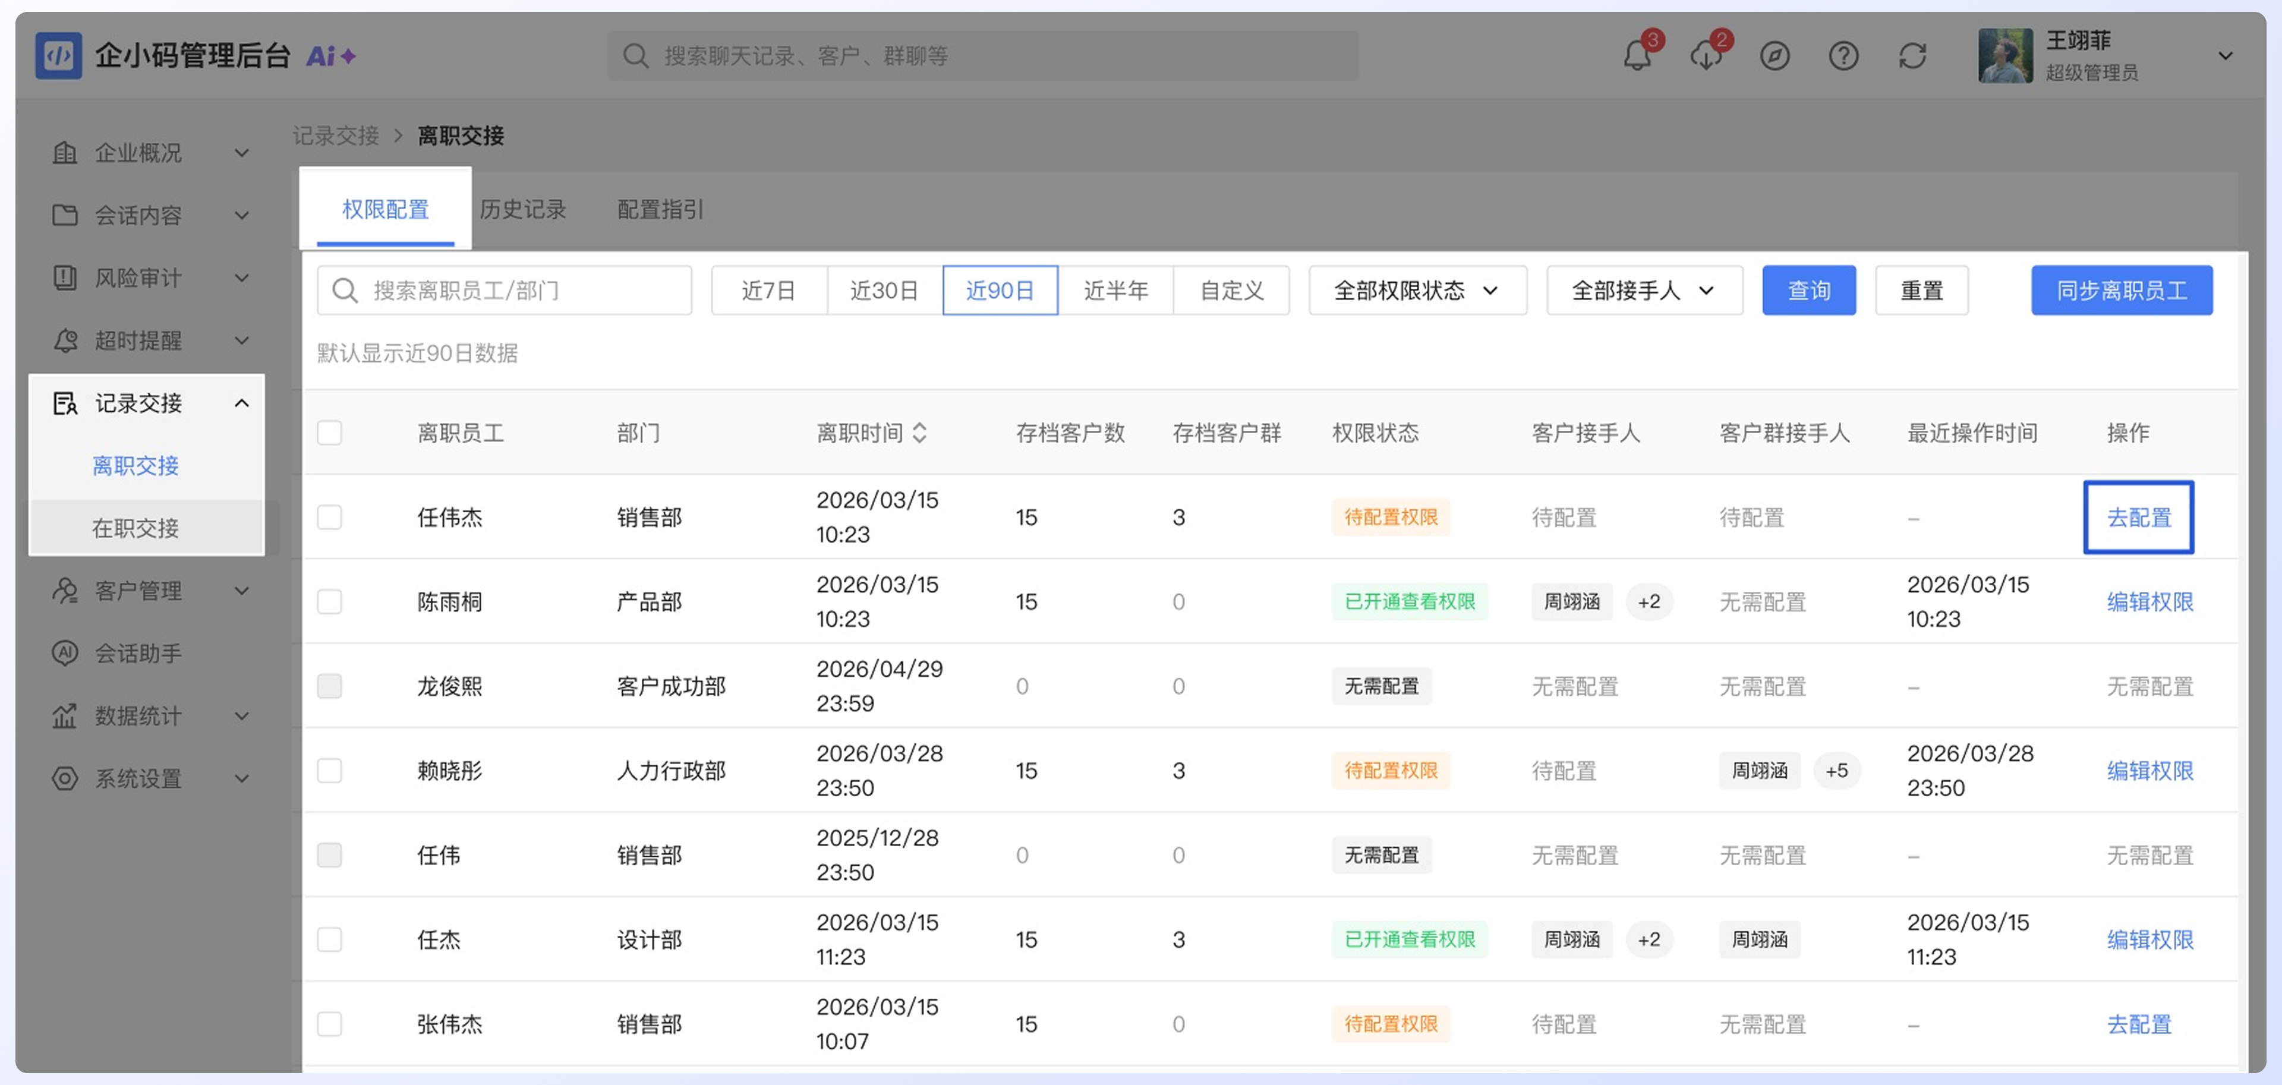This screenshot has height=1085, width=2282.
Task: Click the 企业概况 building icon
Action: click(x=65, y=153)
